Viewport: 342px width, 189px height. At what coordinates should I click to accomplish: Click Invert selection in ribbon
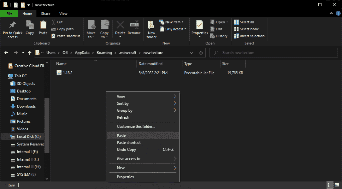(x=252, y=36)
